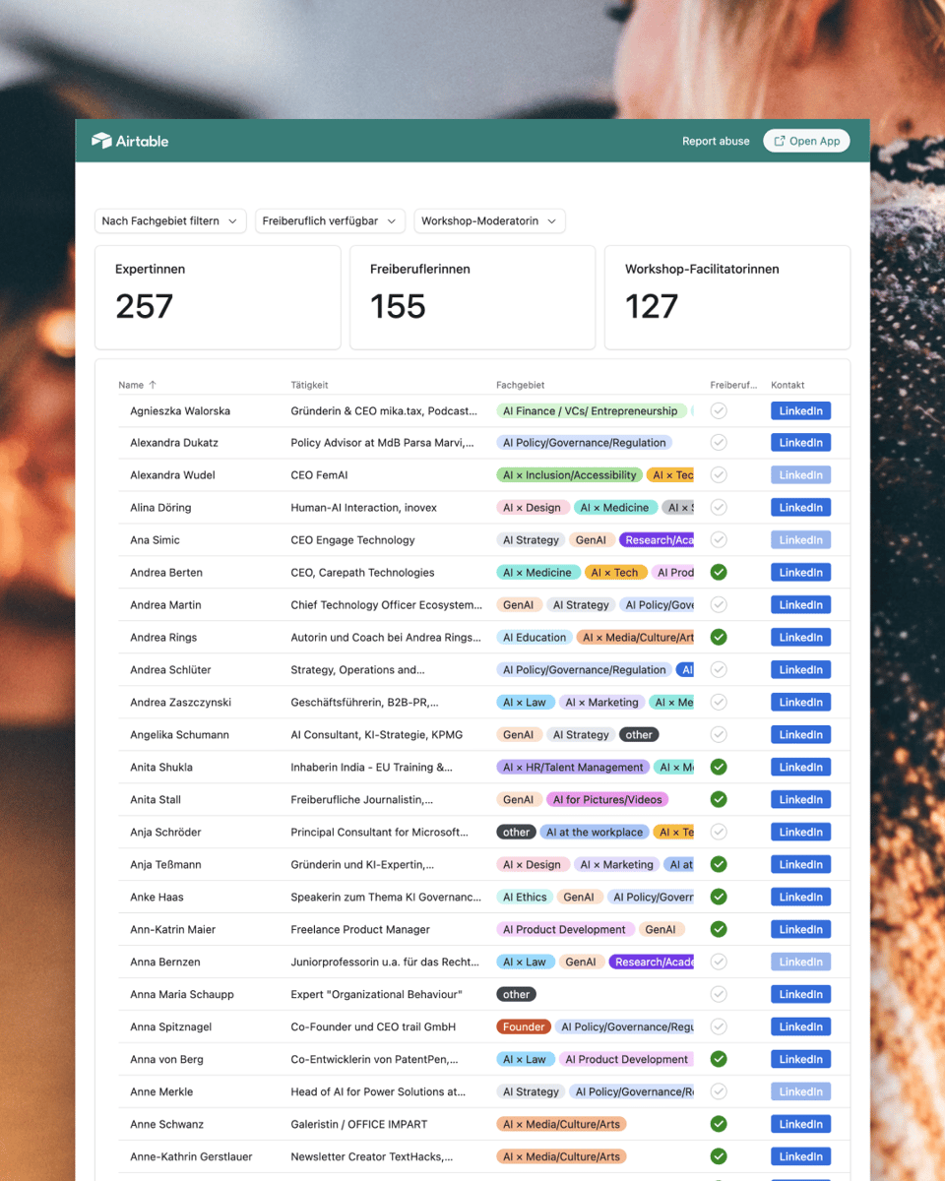
Task: Toggle Agnieszka Walorska's freelance checkbox
Action: (x=719, y=410)
